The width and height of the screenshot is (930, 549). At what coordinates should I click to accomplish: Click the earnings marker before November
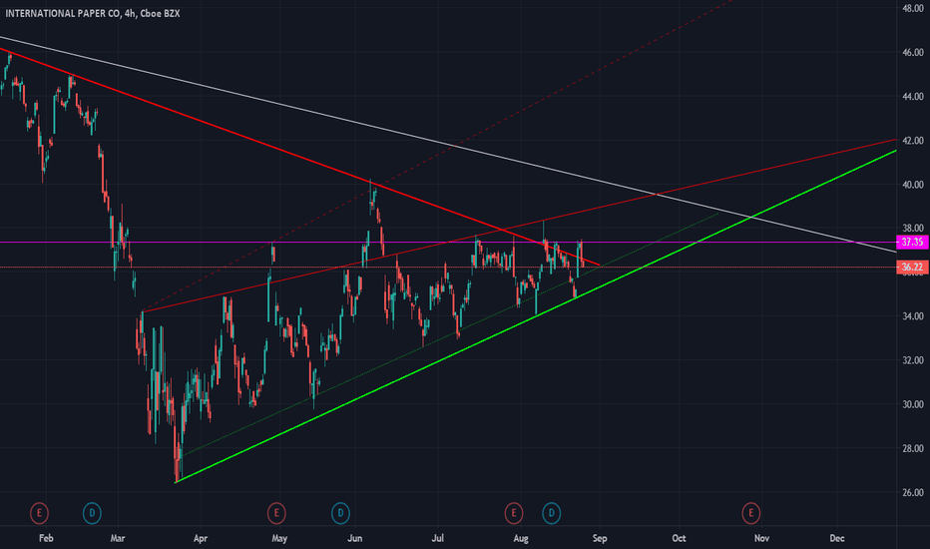coord(750,513)
